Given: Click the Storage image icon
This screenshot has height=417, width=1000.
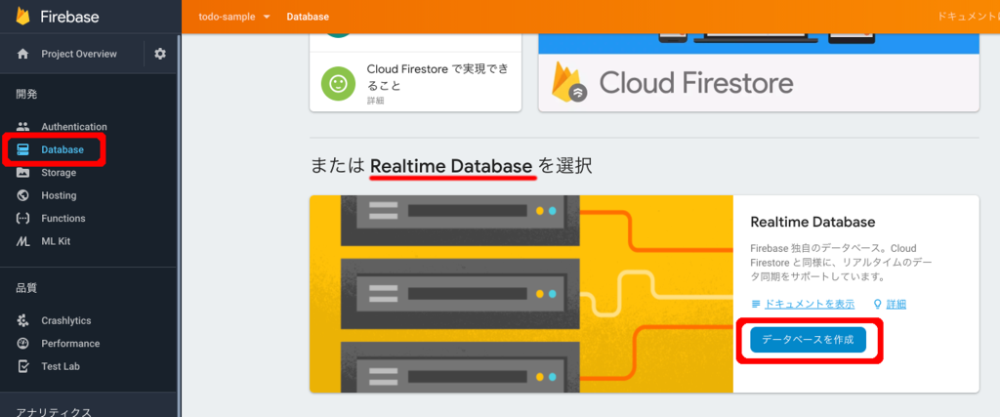Looking at the screenshot, I should (x=23, y=173).
